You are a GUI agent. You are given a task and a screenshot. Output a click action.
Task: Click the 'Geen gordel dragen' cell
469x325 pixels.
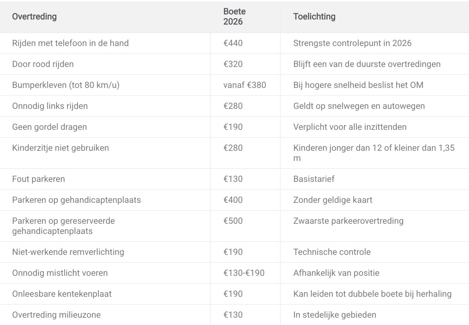pos(49,127)
